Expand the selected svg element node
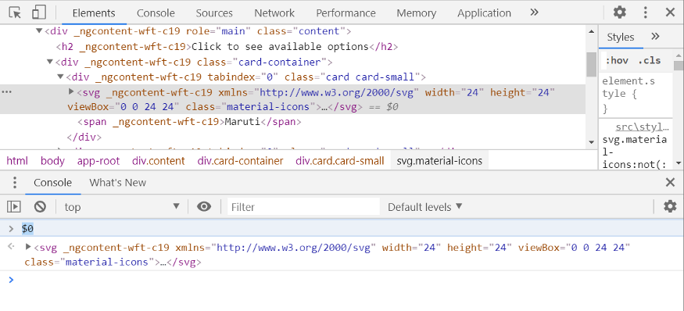Image resolution: width=684 pixels, height=311 pixels. coord(72,92)
